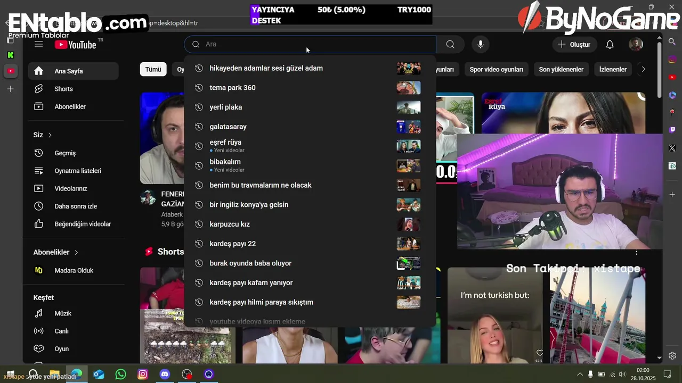682x383 pixels.
Task: Open browser sidebar settings gear
Action: pyautogui.click(x=672, y=356)
